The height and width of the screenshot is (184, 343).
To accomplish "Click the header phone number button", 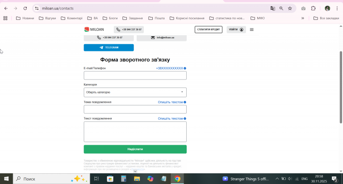I will pyautogui.click(x=129, y=29).
